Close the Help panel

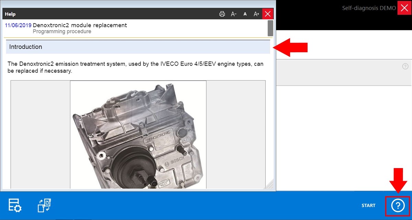tap(268, 14)
